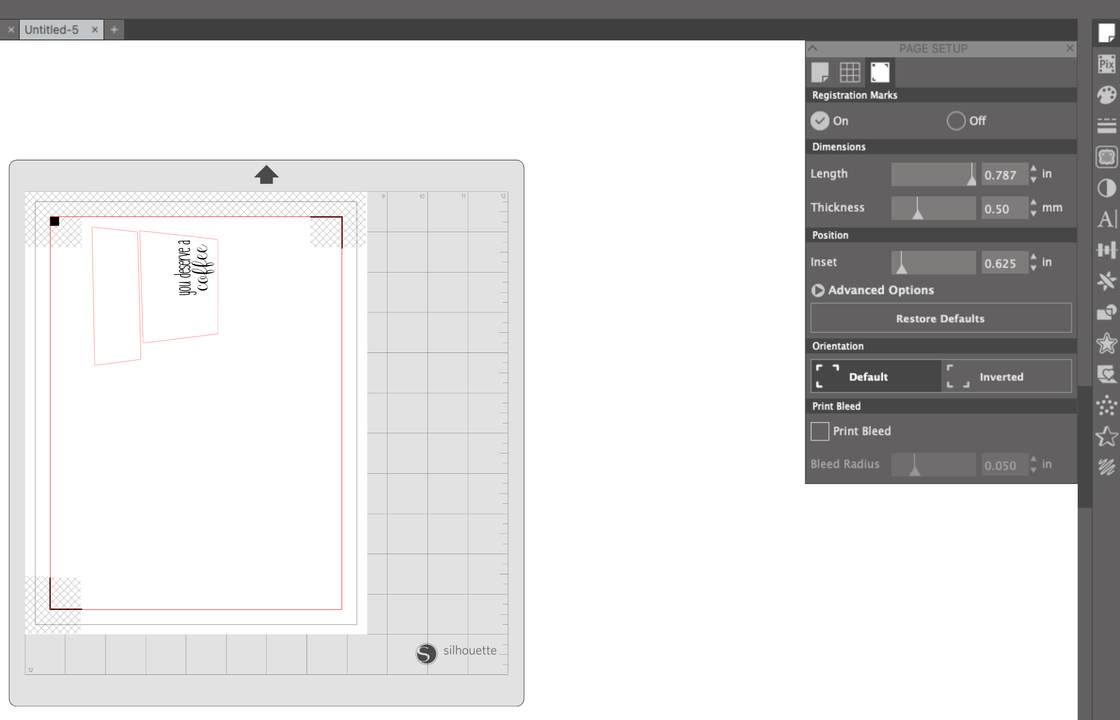Turn registration marks Off
Image resolution: width=1120 pixels, height=720 pixels.
(x=955, y=121)
